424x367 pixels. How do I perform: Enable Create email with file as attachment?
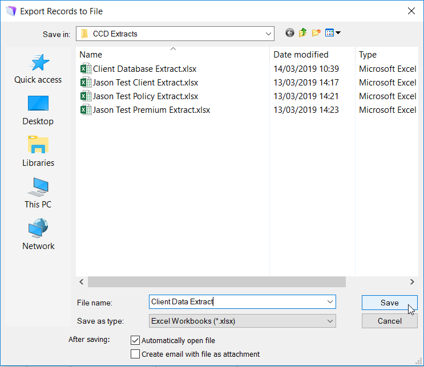(x=135, y=354)
